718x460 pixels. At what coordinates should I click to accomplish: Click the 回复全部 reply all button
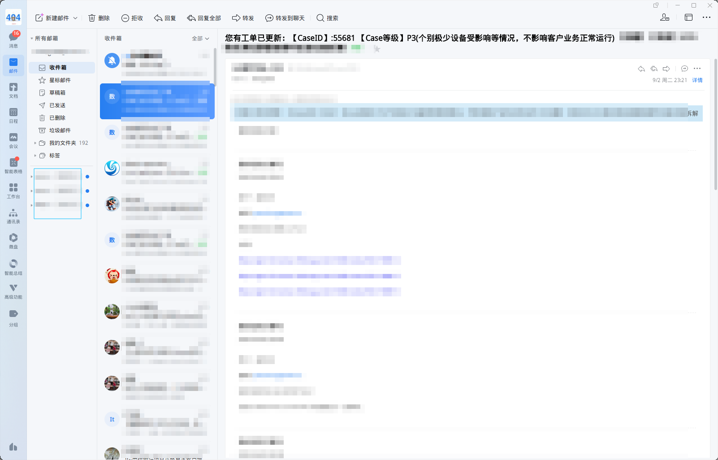(x=204, y=18)
